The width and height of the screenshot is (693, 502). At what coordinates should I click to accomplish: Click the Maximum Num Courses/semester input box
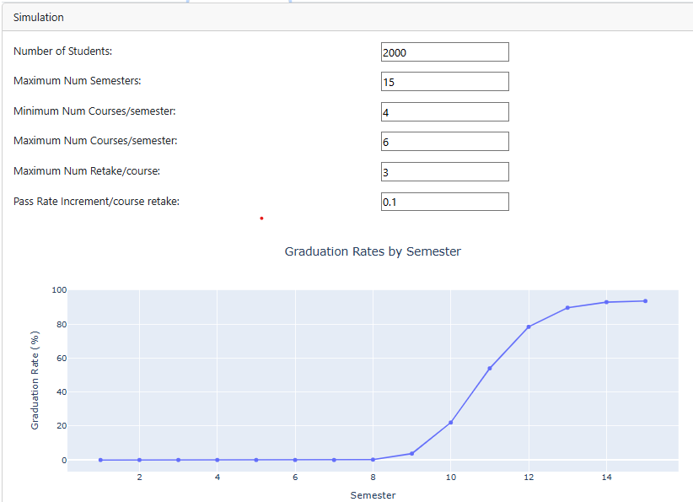point(444,142)
